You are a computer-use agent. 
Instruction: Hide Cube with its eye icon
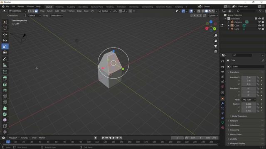coord(259,25)
